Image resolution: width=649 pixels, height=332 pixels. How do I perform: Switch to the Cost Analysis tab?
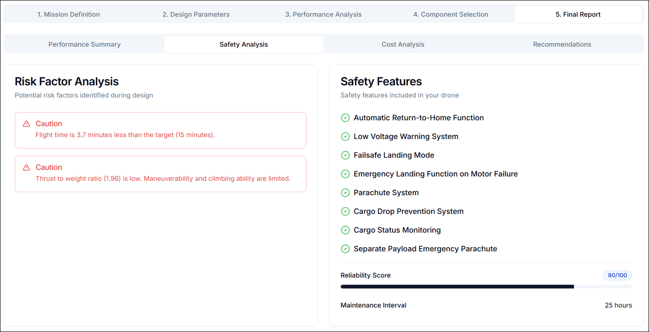tap(403, 44)
